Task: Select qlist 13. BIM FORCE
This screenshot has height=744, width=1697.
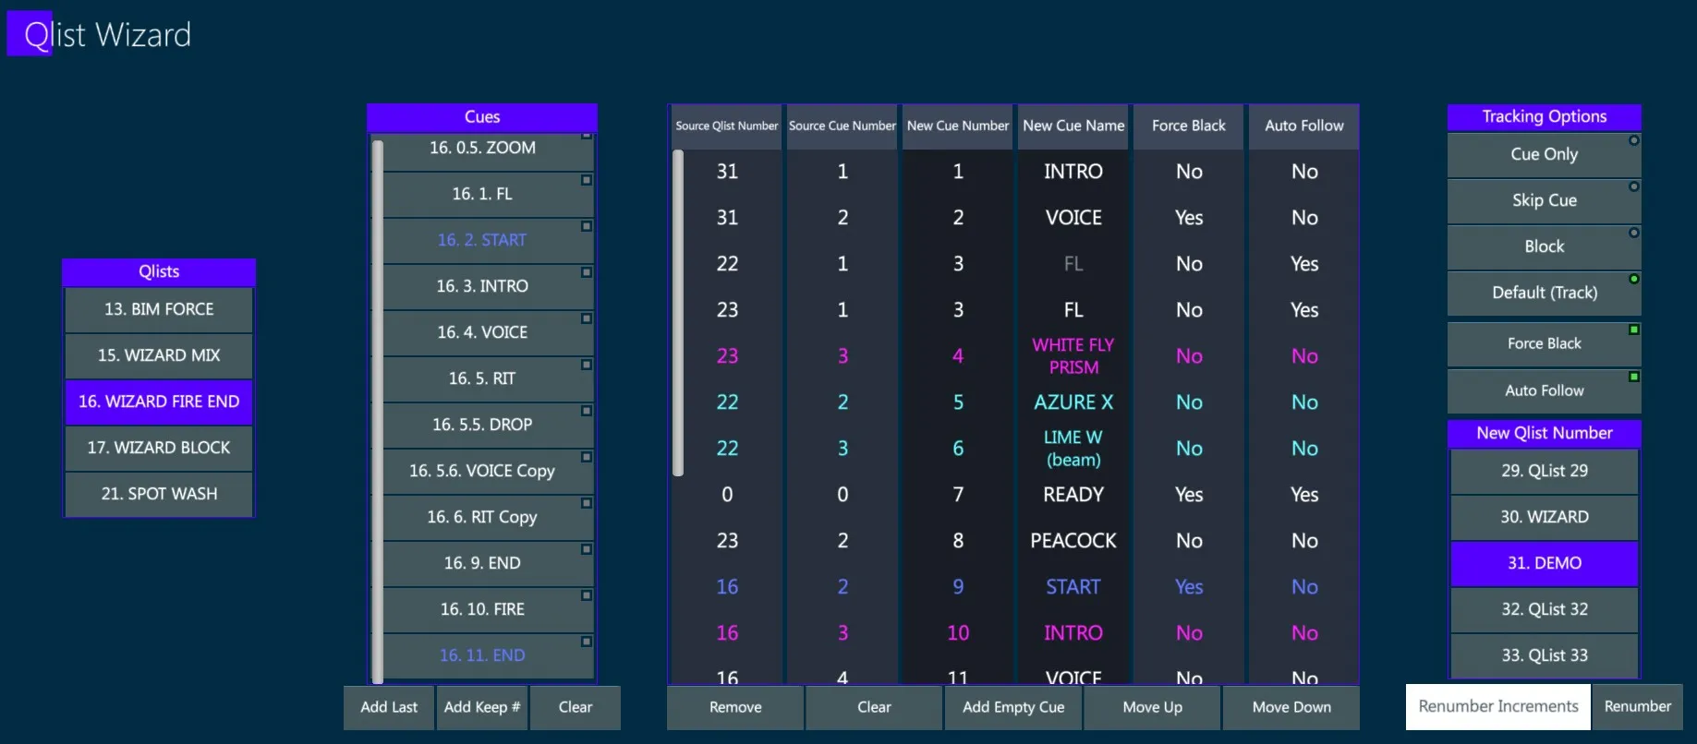Action: click(x=159, y=310)
